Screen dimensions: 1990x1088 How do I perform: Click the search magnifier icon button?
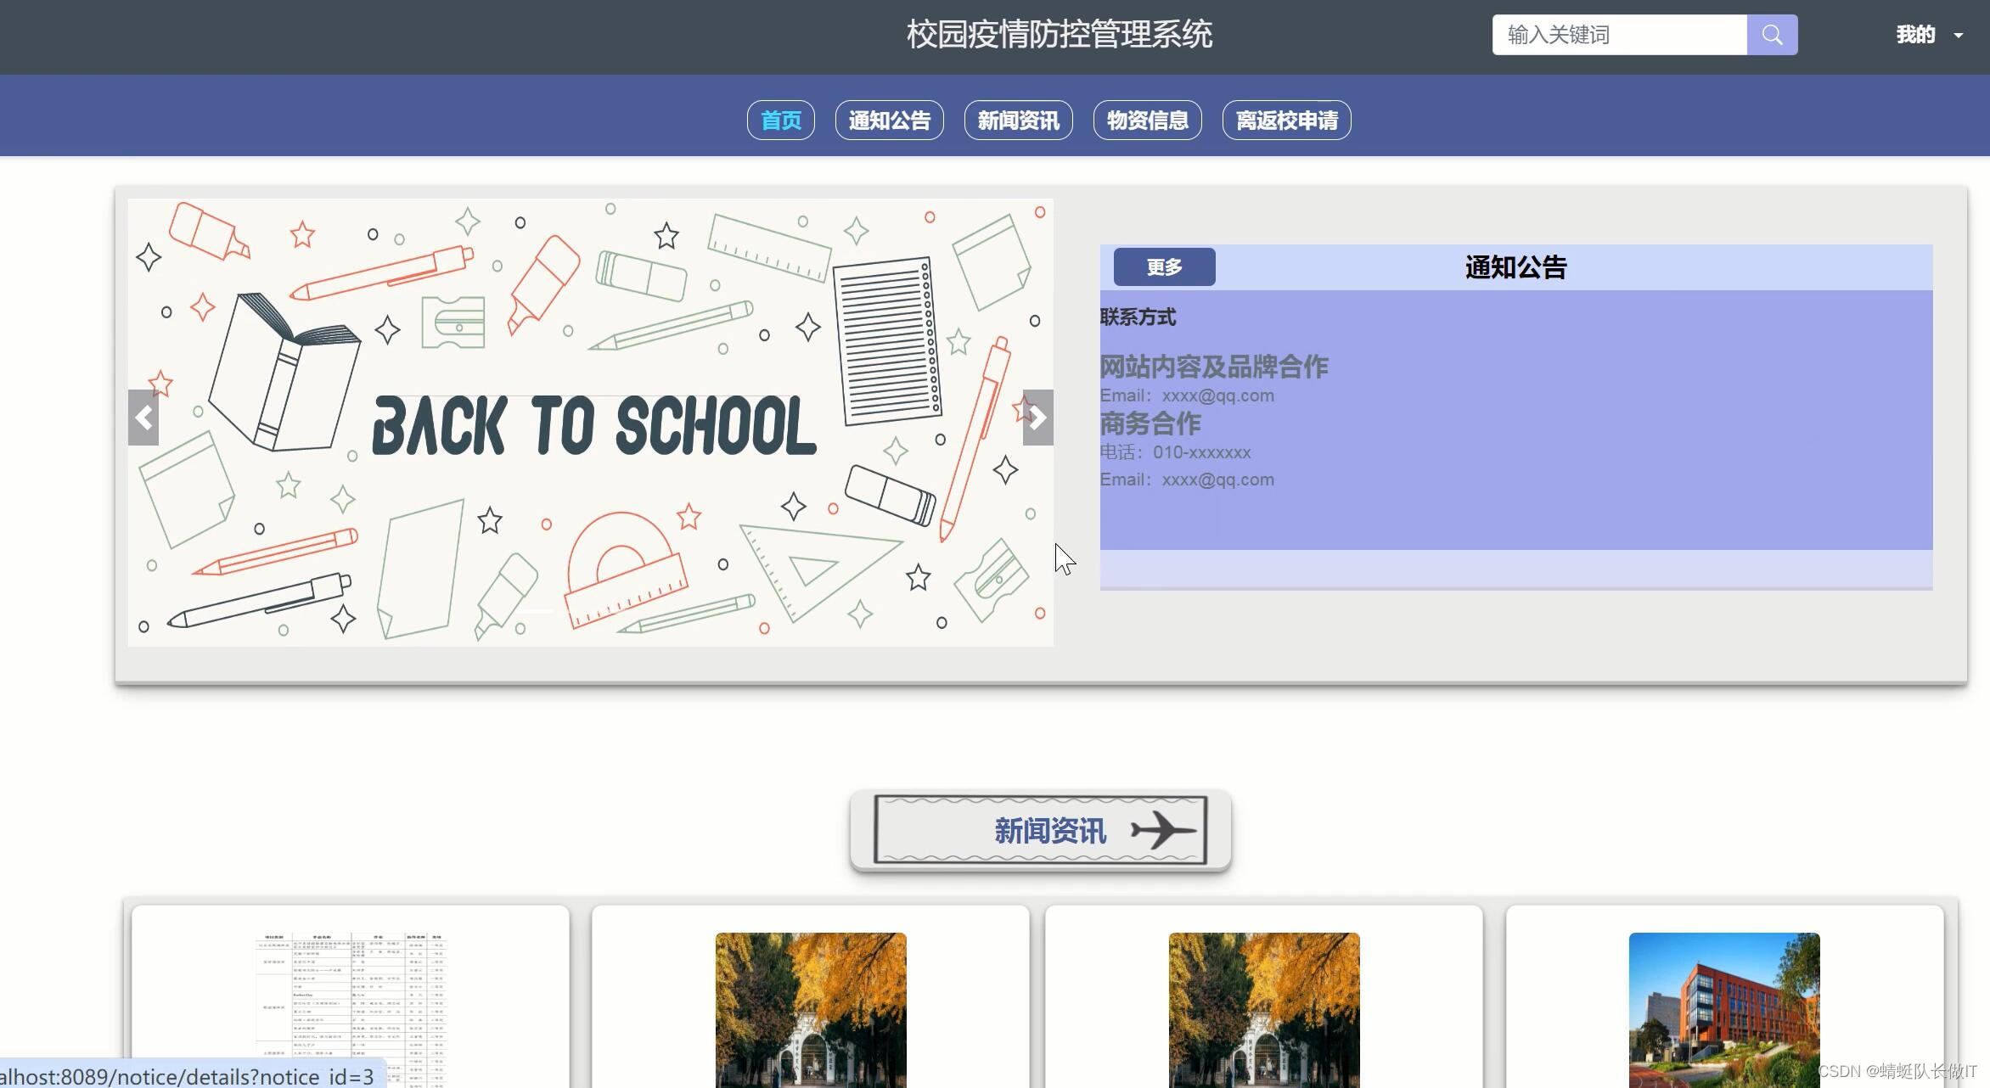1772,35
